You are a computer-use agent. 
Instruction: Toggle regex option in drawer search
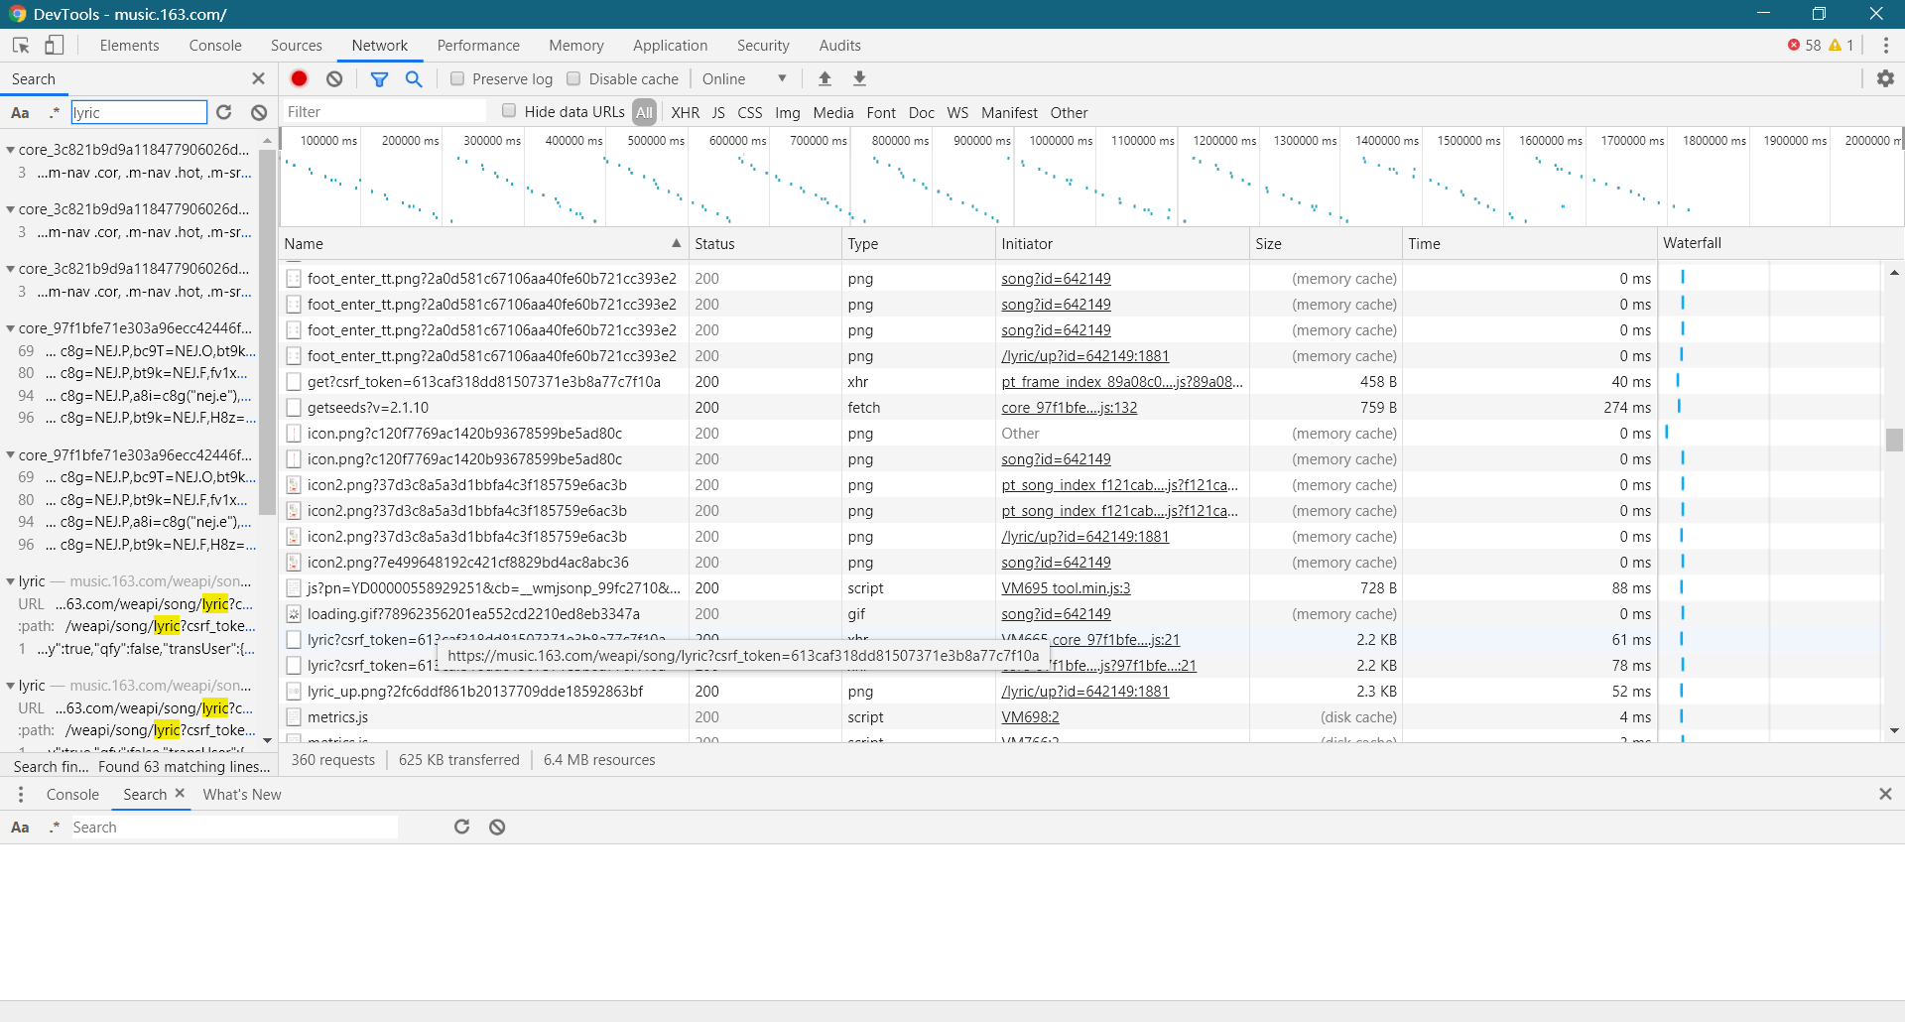pos(55,827)
